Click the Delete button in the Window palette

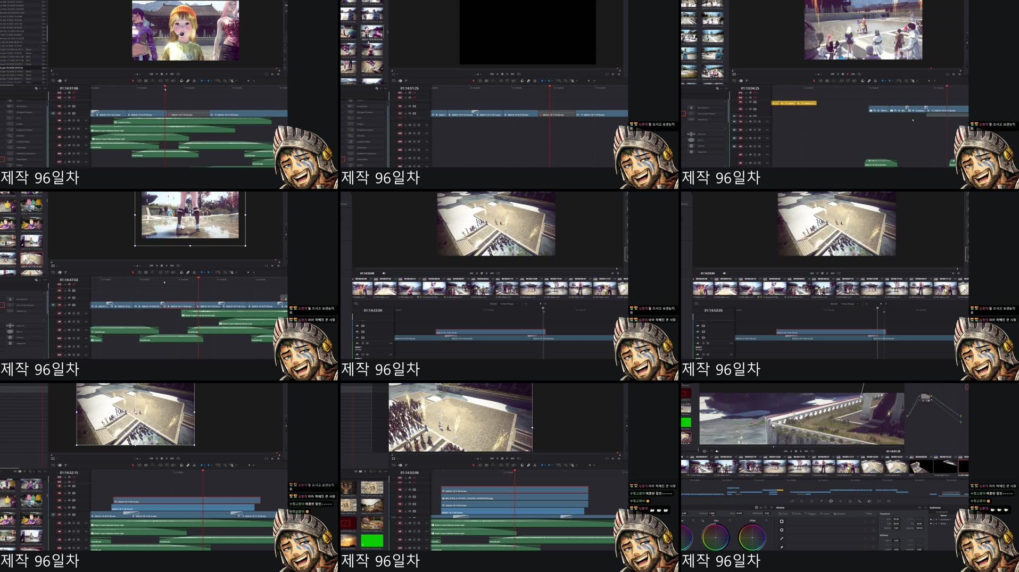click(x=869, y=513)
